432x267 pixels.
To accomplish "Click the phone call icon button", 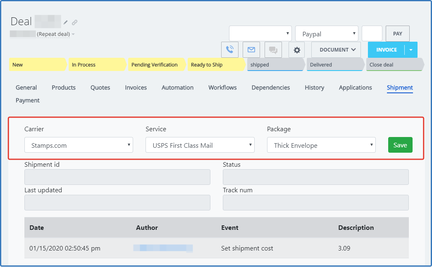I will pyautogui.click(x=230, y=50).
